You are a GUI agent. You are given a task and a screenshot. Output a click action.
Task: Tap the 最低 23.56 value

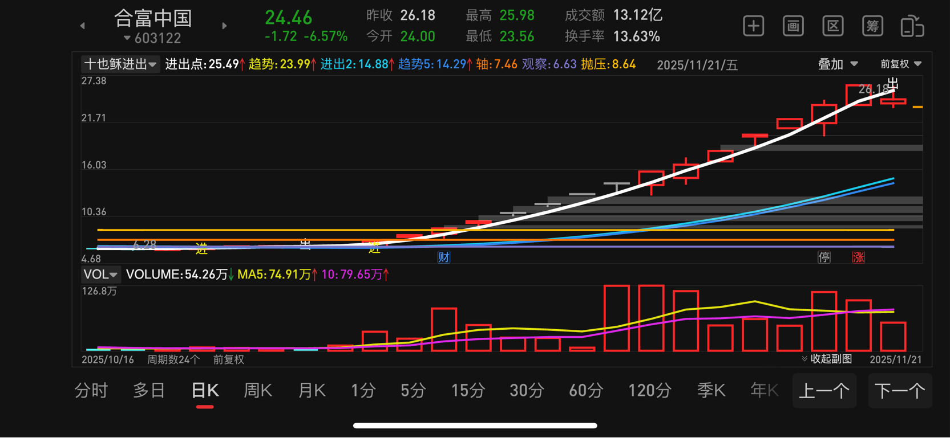[x=516, y=36]
